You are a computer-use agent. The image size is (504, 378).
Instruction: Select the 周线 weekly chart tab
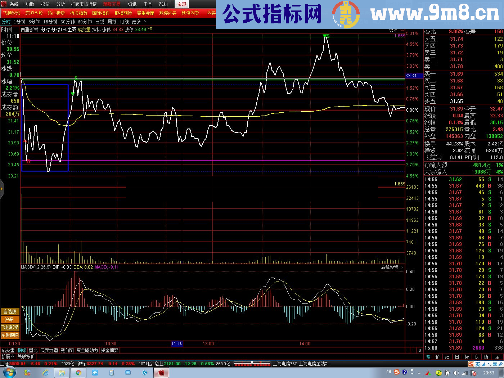(112, 22)
